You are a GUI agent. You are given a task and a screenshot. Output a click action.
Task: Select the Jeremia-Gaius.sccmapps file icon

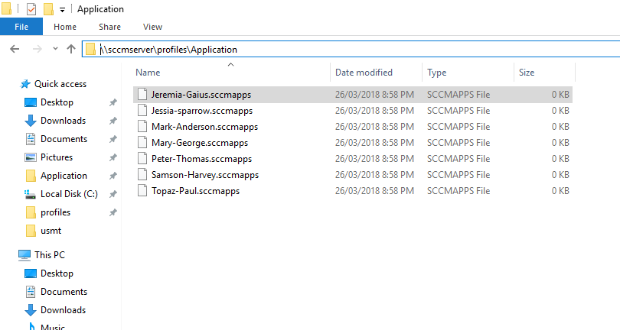[142, 95]
